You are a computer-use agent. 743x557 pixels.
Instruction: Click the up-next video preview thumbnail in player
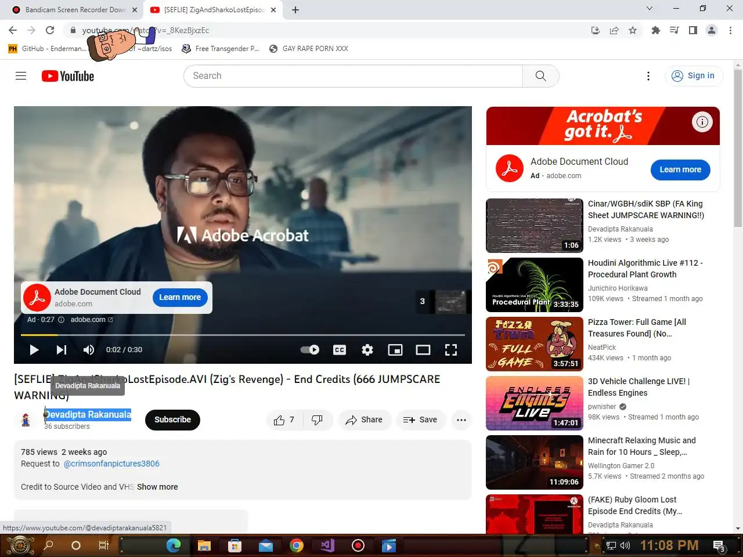[450, 302]
